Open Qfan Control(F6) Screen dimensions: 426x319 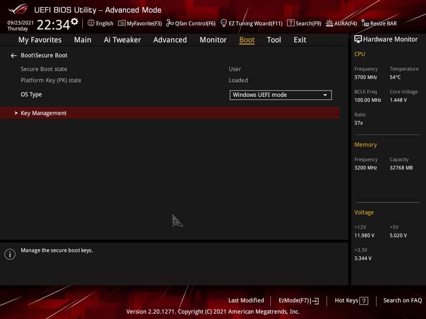click(191, 23)
